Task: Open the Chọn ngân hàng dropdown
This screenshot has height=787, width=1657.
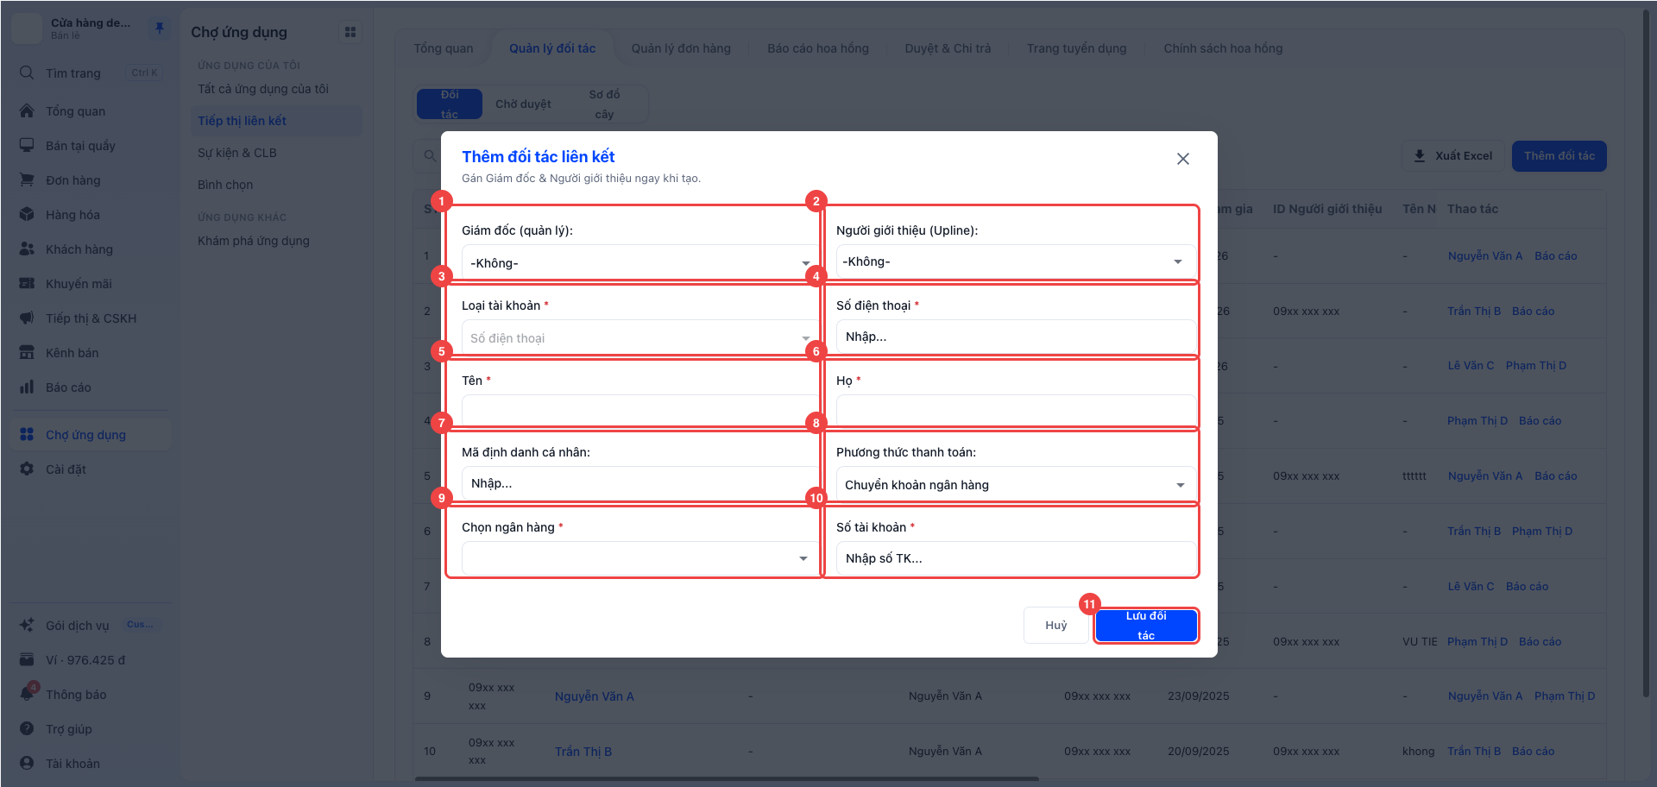Action: (639, 558)
